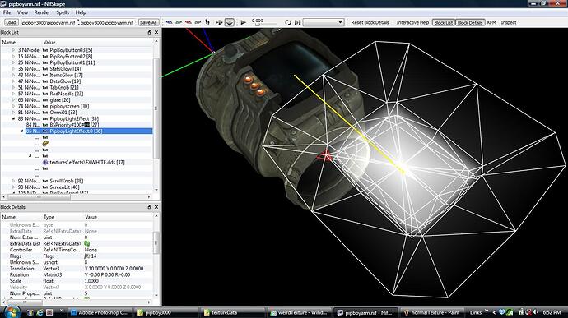Click the material property orange icon
Screen dimensions: 568x318
tap(45, 143)
